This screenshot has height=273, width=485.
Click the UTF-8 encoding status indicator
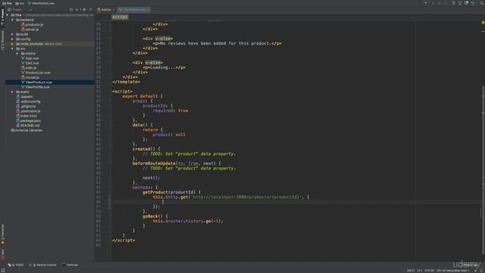coord(429,271)
